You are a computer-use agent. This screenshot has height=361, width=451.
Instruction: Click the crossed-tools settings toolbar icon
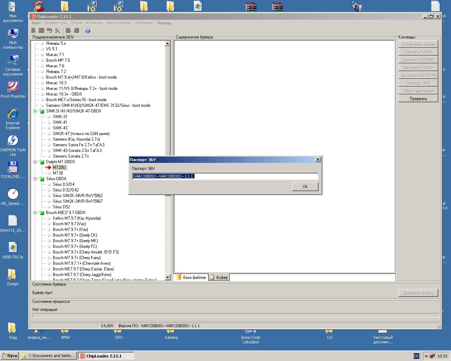click(58, 31)
